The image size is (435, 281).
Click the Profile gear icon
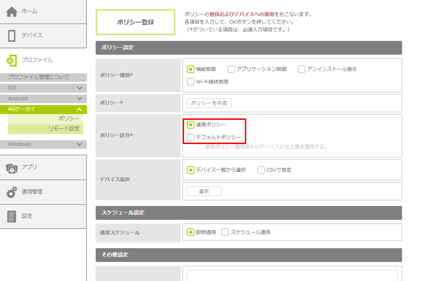12,60
